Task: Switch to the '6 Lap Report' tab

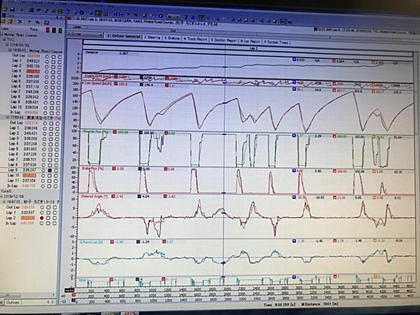Action: [x=250, y=42]
